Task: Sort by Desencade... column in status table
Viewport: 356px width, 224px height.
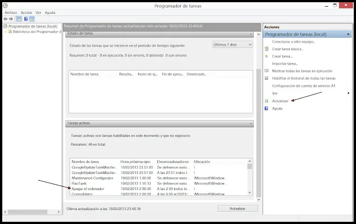Action: click(196, 74)
